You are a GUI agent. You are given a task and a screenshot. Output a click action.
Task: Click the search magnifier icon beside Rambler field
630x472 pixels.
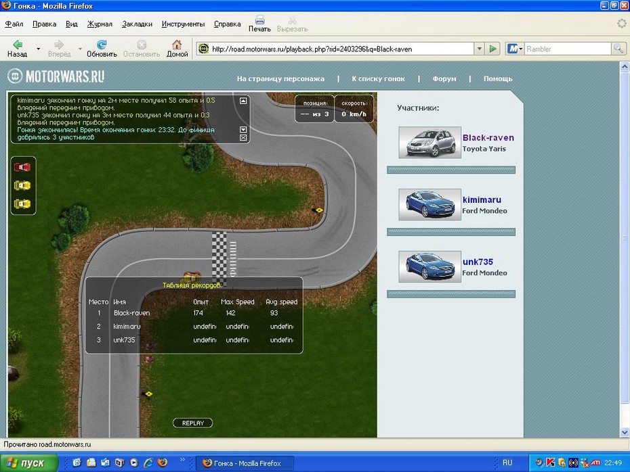coord(618,49)
